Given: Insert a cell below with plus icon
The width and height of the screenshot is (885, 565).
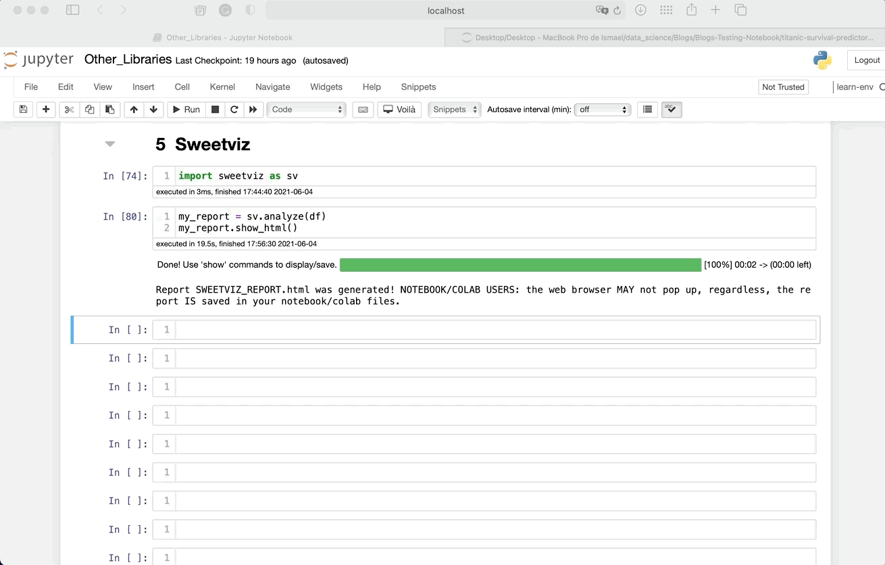Looking at the screenshot, I should (46, 109).
